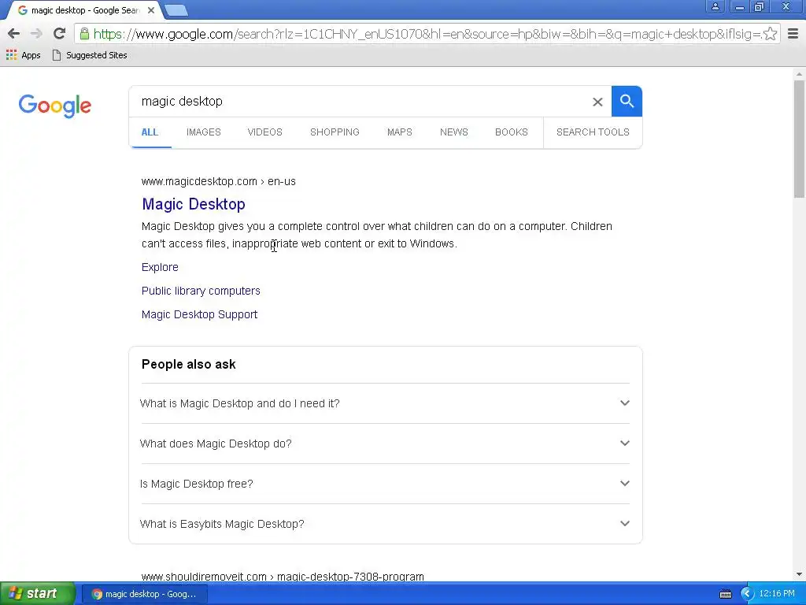Viewport: 806px width, 605px height.
Task: Open a new tab button
Action: tap(176, 10)
